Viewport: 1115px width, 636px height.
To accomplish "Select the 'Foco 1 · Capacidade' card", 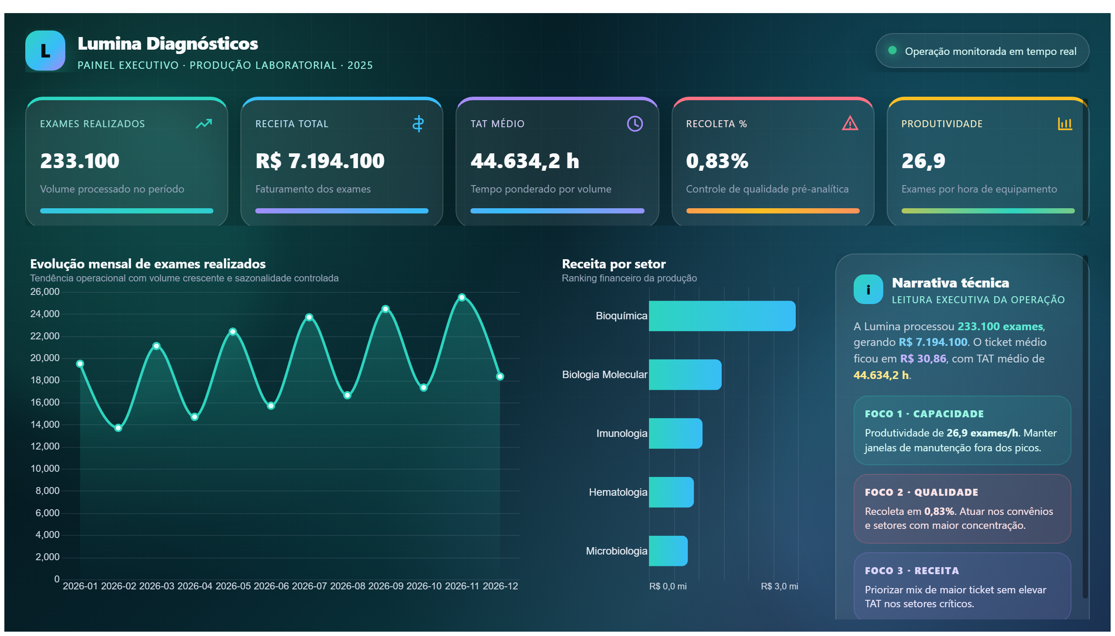I will (962, 430).
